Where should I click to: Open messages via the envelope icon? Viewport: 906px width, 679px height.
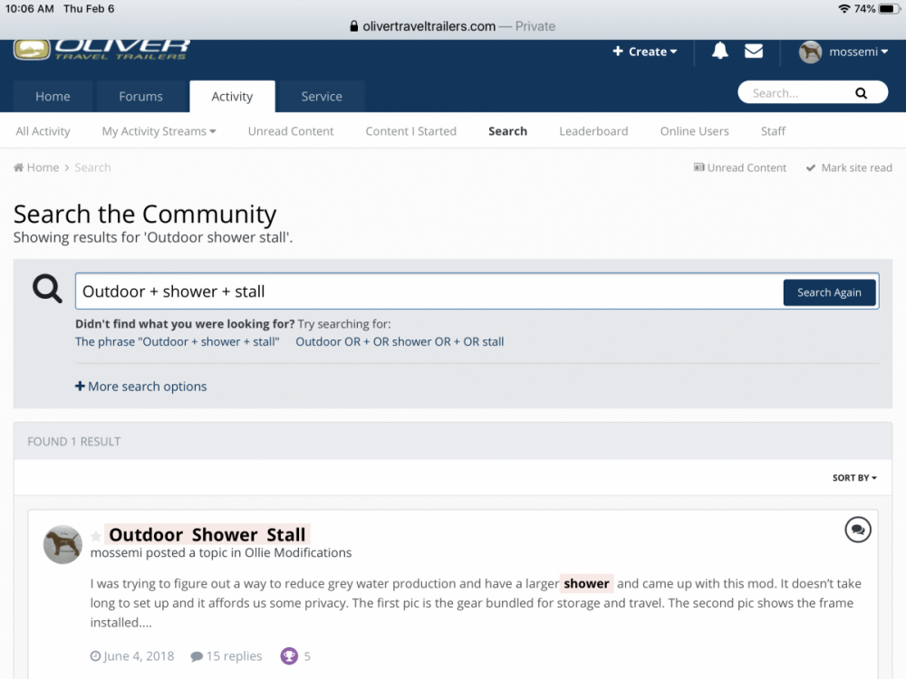[x=754, y=52]
